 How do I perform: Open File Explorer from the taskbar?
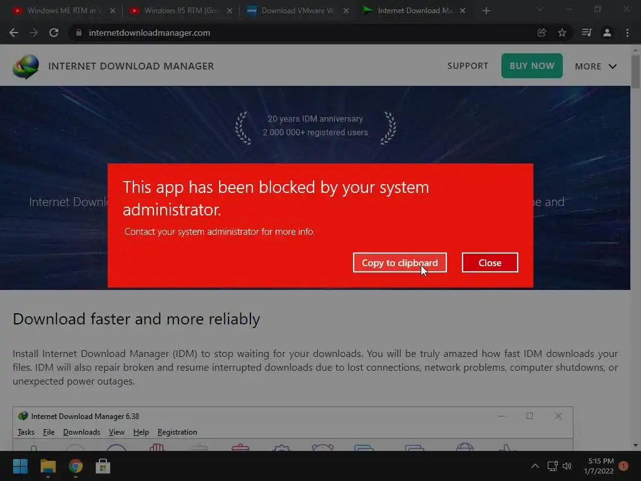coord(48,466)
